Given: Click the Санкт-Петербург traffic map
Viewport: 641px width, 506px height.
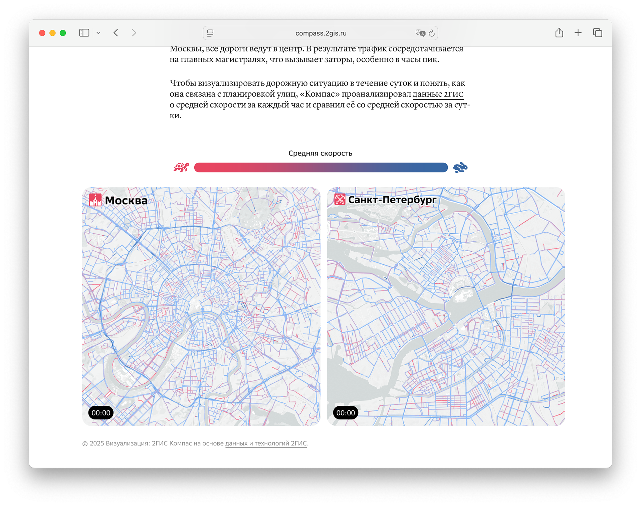Looking at the screenshot, I should 446,306.
